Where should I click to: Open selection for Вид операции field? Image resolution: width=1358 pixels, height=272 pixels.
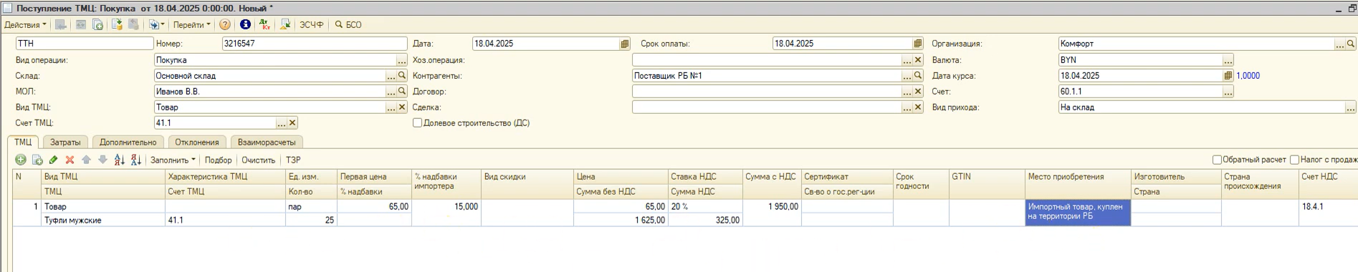(402, 60)
